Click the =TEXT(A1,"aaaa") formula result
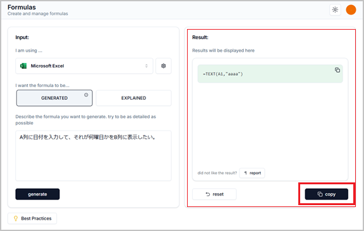The image size is (364, 231). tap(223, 74)
